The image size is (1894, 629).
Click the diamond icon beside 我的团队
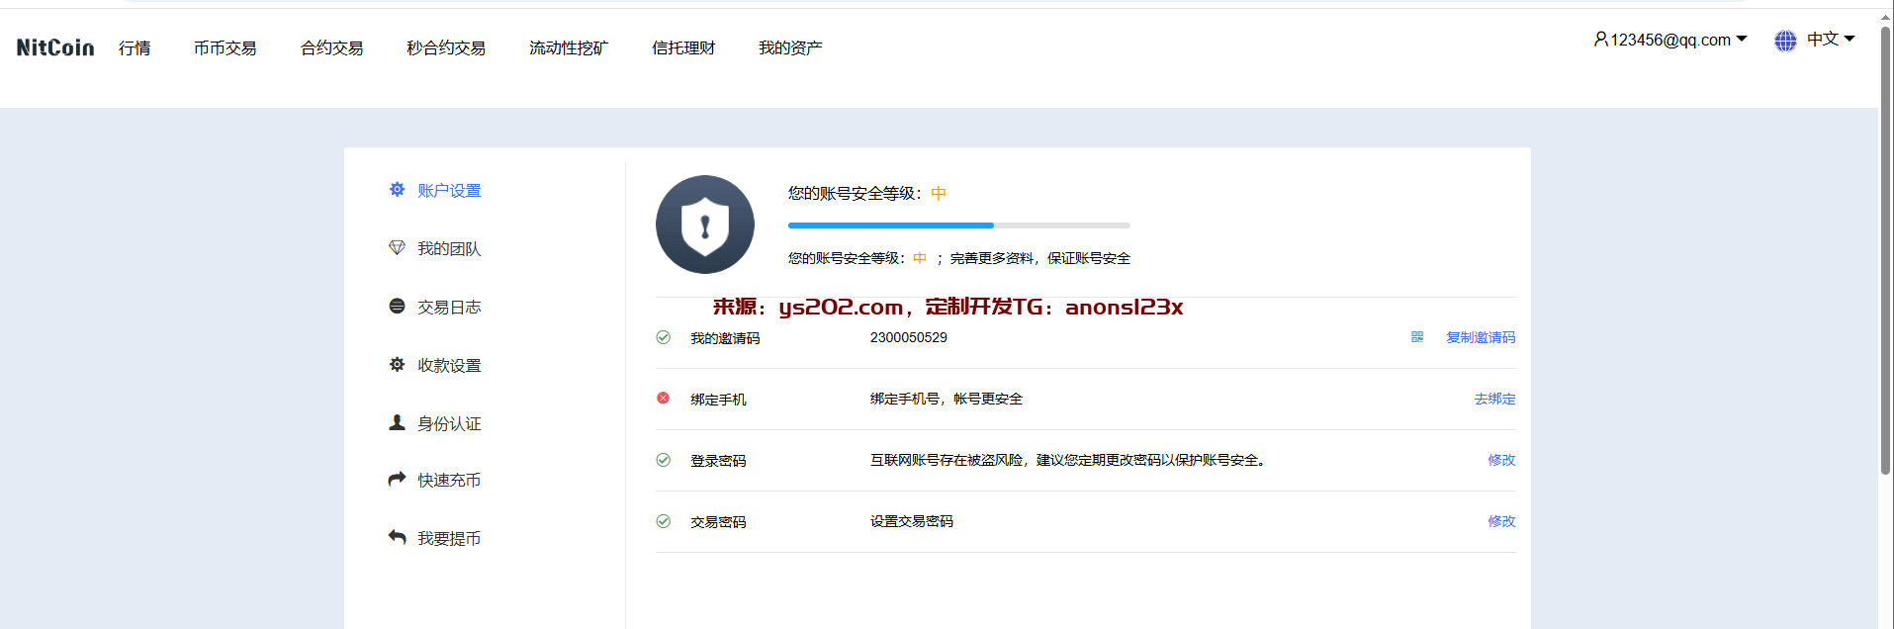click(397, 247)
